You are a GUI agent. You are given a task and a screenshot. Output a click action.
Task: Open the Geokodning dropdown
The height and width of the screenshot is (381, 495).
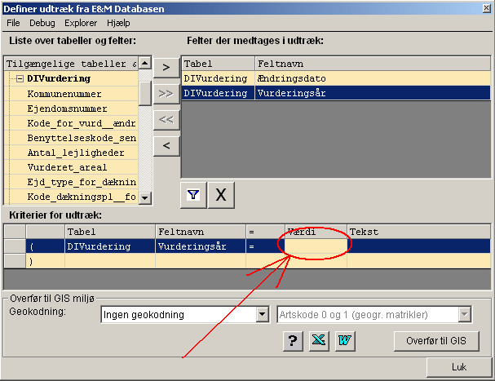pos(262,315)
